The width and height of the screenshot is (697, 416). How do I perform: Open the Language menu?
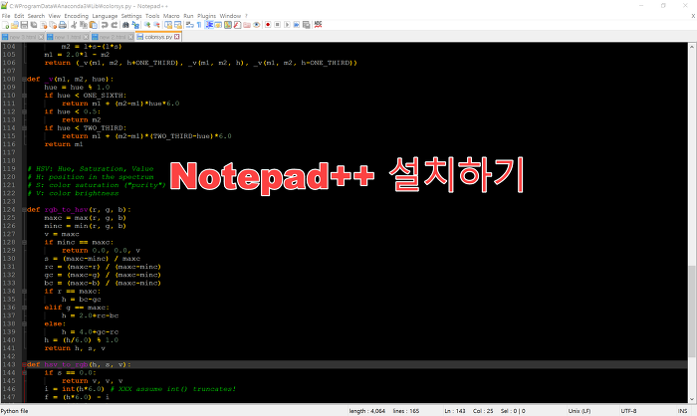click(x=105, y=16)
